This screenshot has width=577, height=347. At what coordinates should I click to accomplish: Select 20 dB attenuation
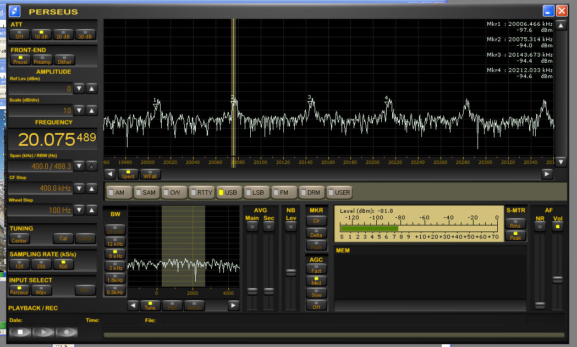click(63, 35)
